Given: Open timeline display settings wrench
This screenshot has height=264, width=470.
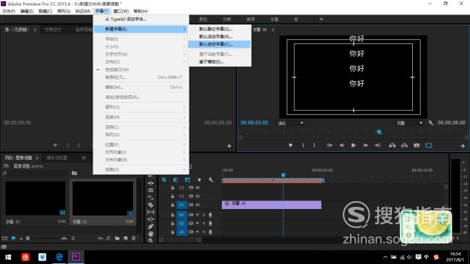Looking at the screenshot, I should point(210,179).
